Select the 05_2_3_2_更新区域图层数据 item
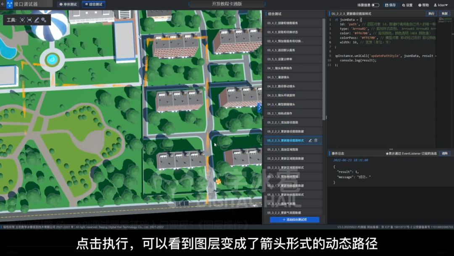Image resolution: width=454 pixels, height=256 pixels. point(293,159)
